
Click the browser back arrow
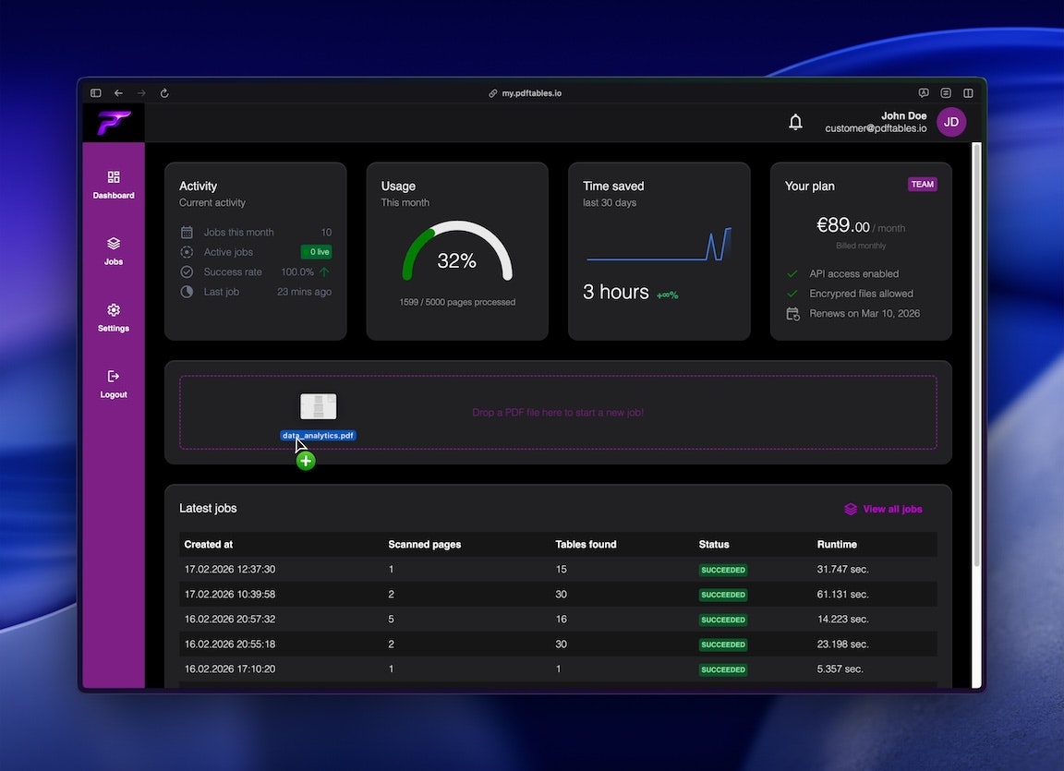tap(117, 92)
